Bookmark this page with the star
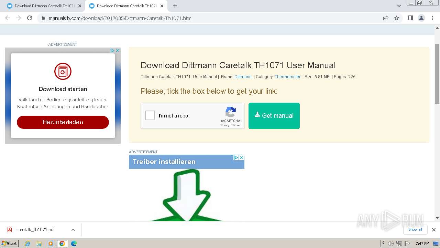The height and width of the screenshot is (248, 440). (x=397, y=18)
